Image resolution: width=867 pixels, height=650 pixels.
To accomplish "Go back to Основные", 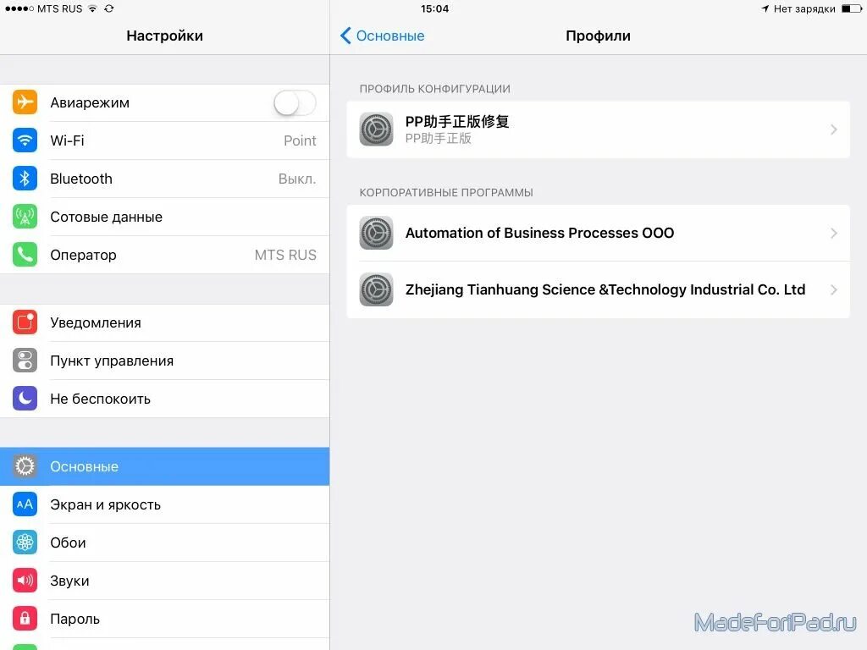I will point(382,36).
